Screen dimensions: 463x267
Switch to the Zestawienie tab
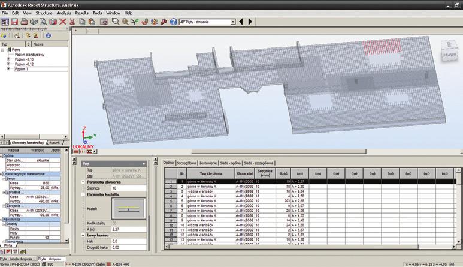pos(208,163)
